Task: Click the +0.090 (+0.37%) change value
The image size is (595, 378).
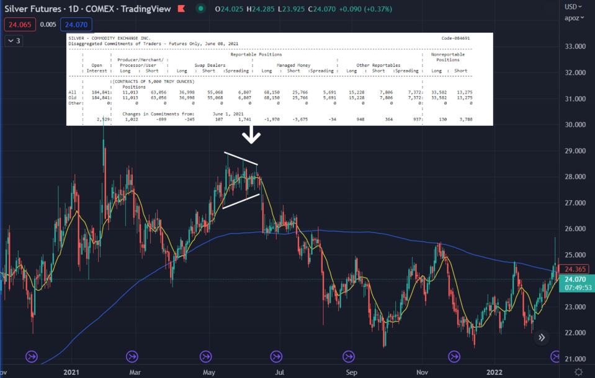Action: [x=365, y=9]
